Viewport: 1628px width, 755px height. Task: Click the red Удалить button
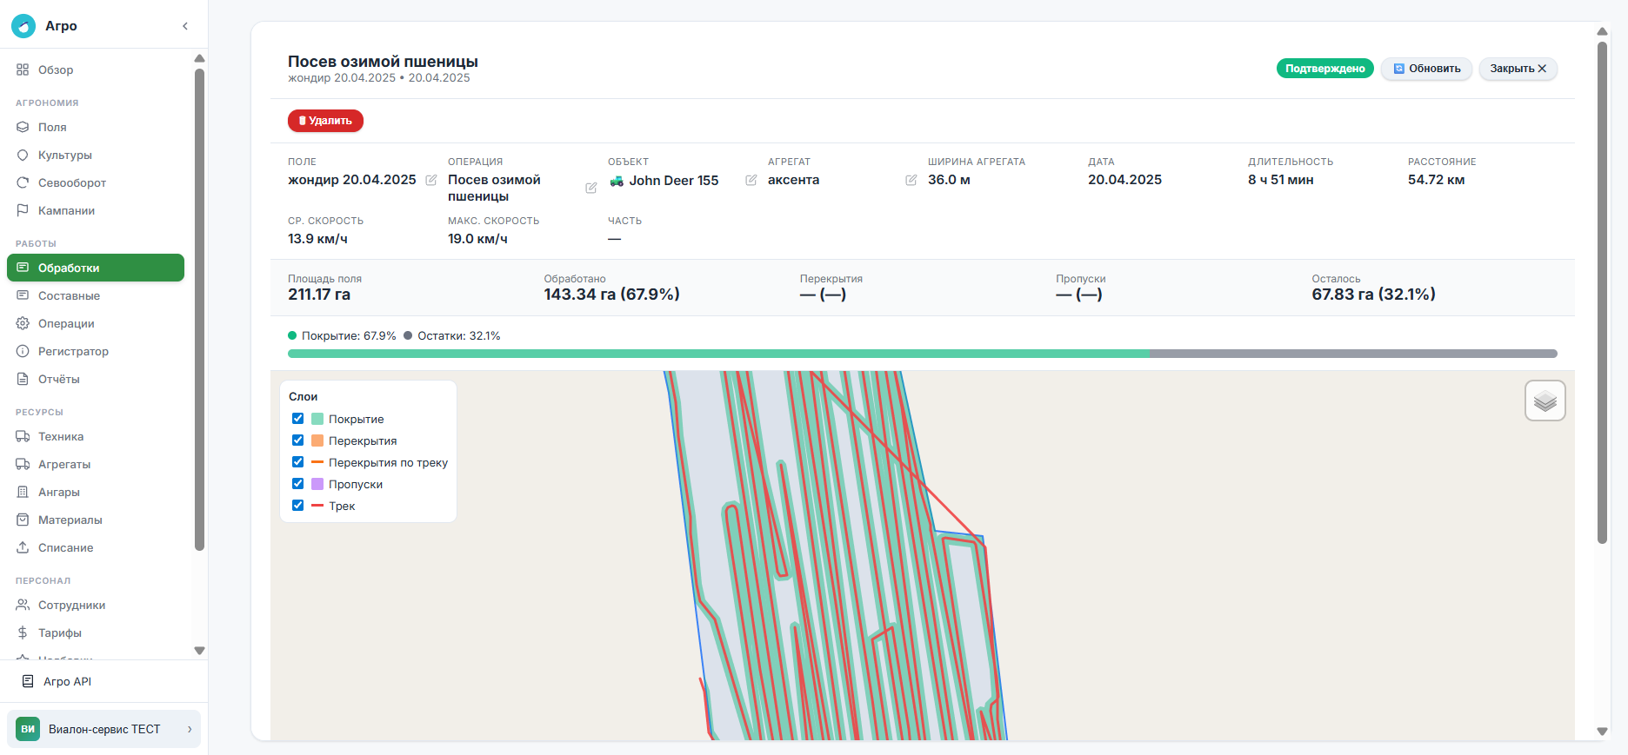click(325, 121)
